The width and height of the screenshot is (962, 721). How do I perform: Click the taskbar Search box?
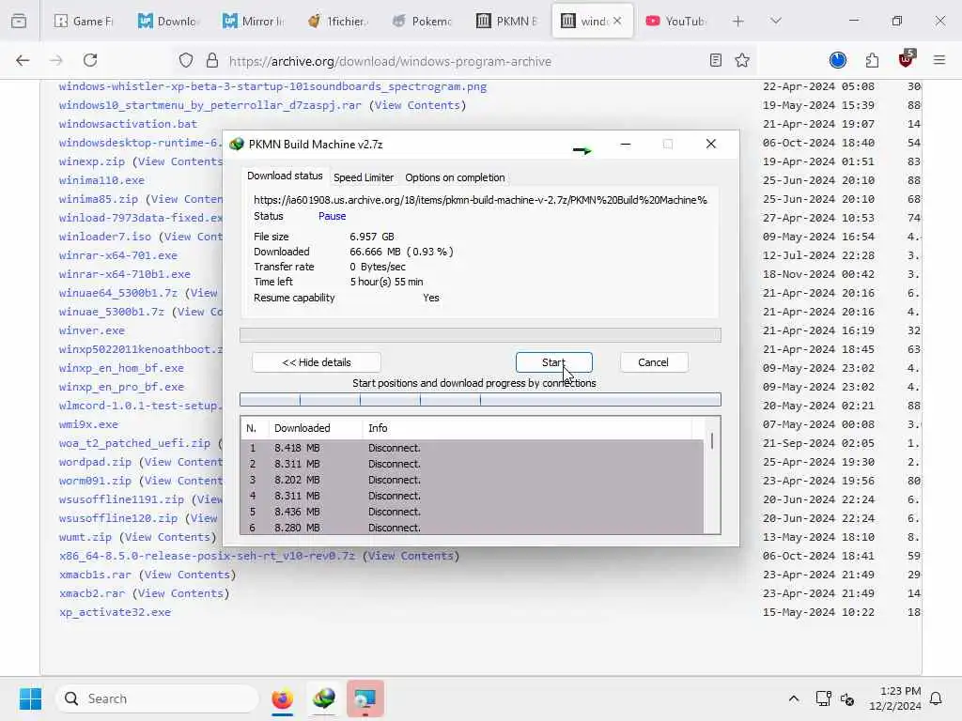click(x=157, y=698)
